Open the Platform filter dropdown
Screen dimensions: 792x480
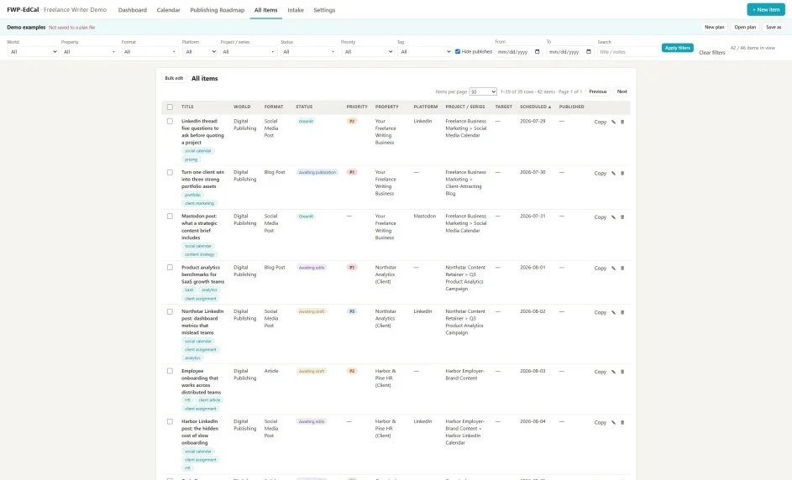200,51
